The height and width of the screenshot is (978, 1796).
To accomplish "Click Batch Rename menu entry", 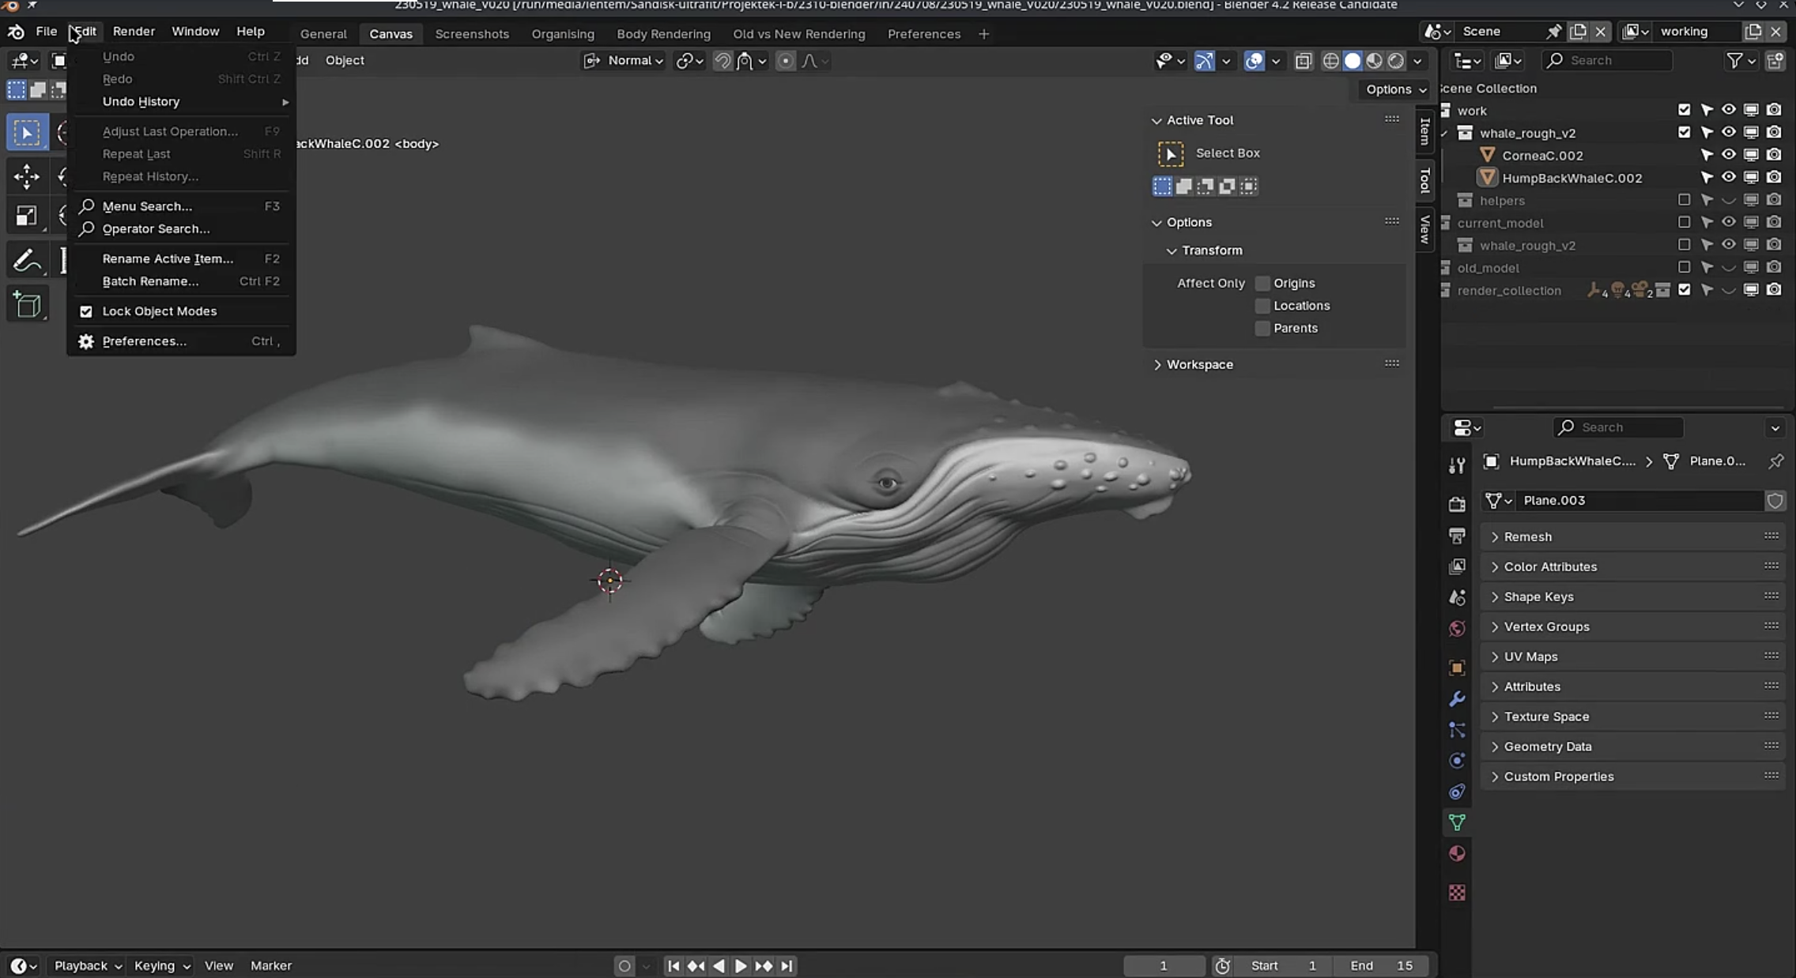I will click(182, 281).
